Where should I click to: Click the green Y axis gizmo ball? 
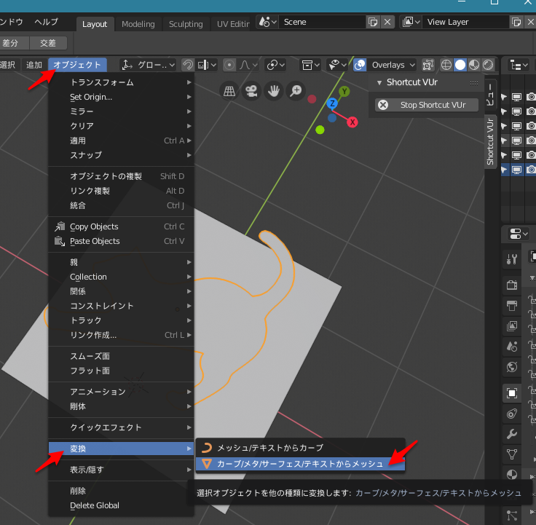click(344, 91)
